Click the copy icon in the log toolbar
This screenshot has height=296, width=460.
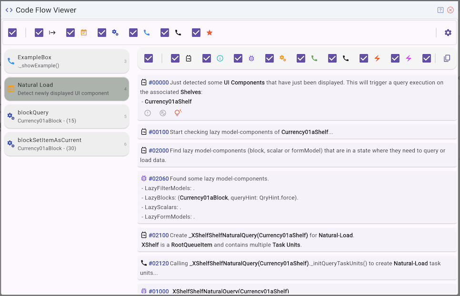coord(447,59)
